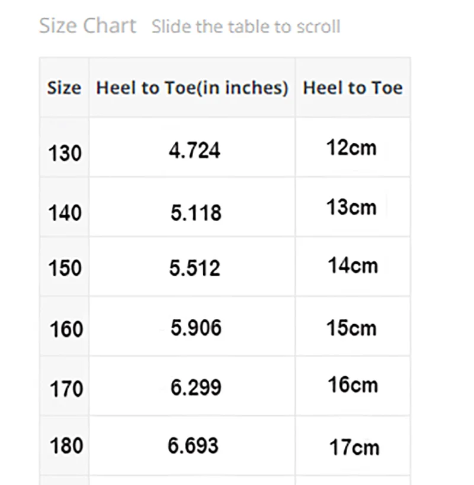Click the 'Slide the table to scroll' hint
The height and width of the screenshot is (485, 474).
[246, 27]
